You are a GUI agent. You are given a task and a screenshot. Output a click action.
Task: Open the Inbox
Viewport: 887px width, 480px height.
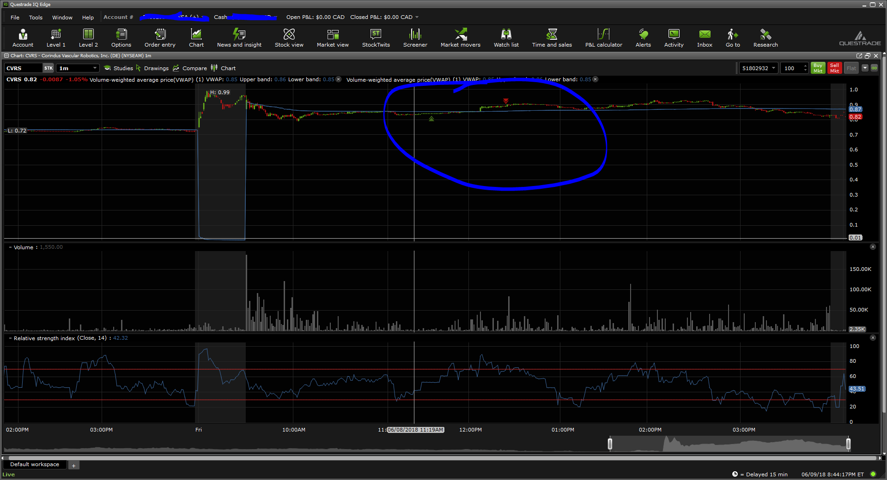click(x=705, y=38)
